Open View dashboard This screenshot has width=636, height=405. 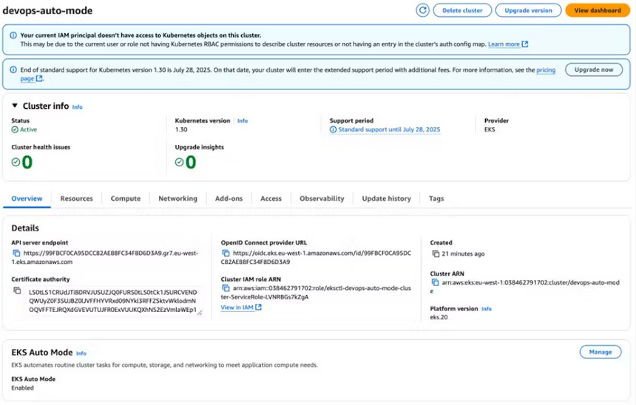pos(598,10)
